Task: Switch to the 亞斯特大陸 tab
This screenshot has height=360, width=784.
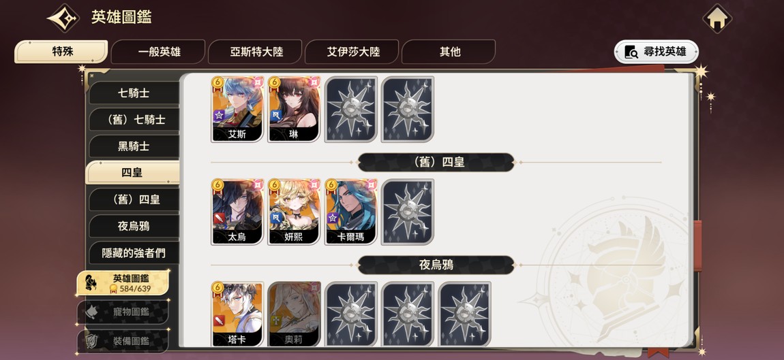Action: (255, 52)
